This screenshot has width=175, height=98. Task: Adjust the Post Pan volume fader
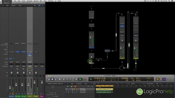10,87
